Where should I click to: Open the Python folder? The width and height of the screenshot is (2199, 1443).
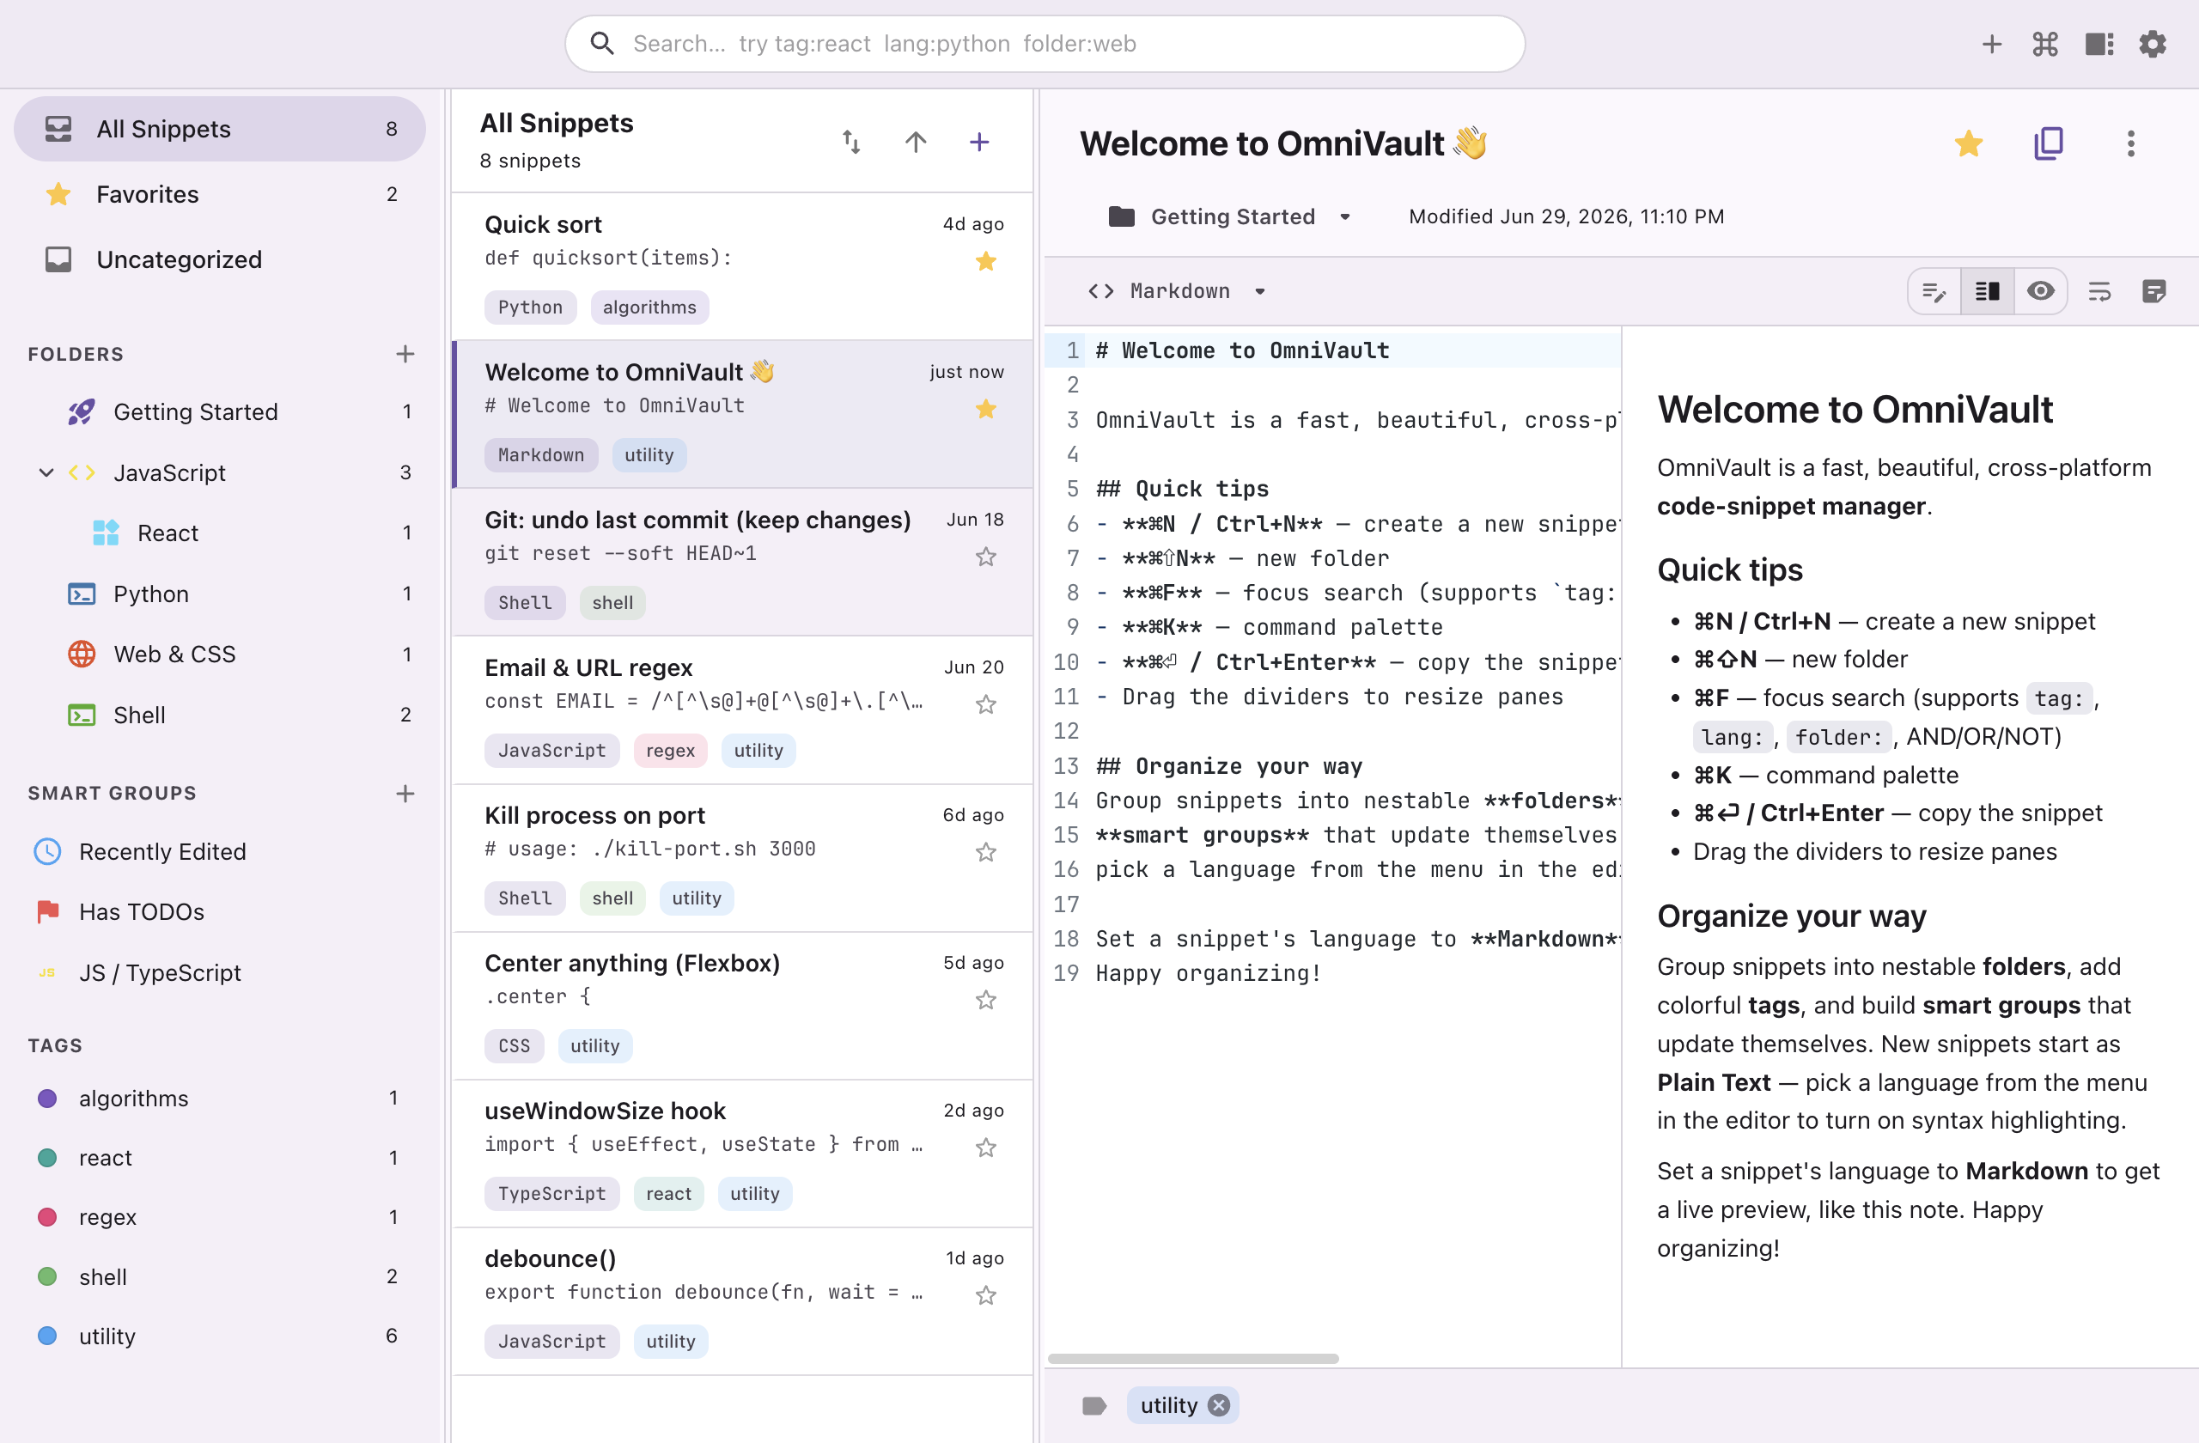(220, 593)
